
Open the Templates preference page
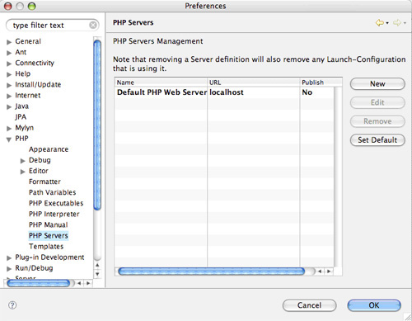pos(46,247)
